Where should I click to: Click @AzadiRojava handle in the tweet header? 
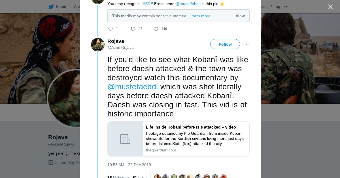click(x=120, y=47)
